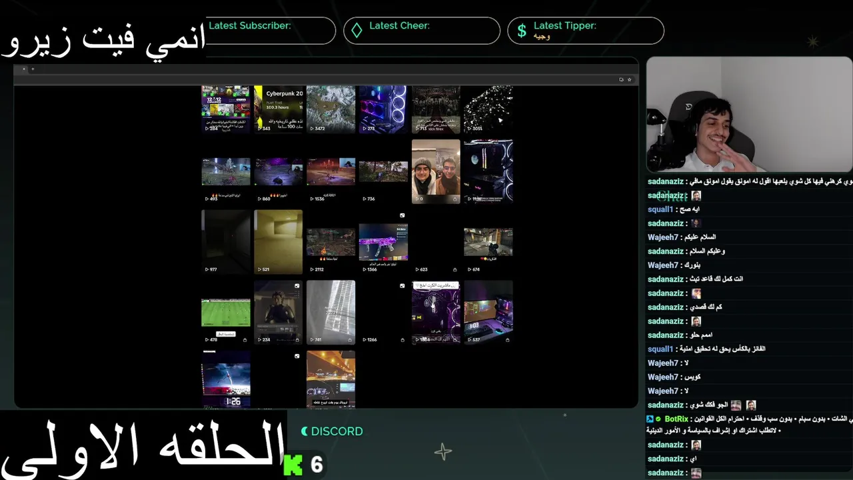This screenshot has height=480, width=853.
Task: Click the photo carousel icon on the 1366-views post
Action: (x=403, y=215)
